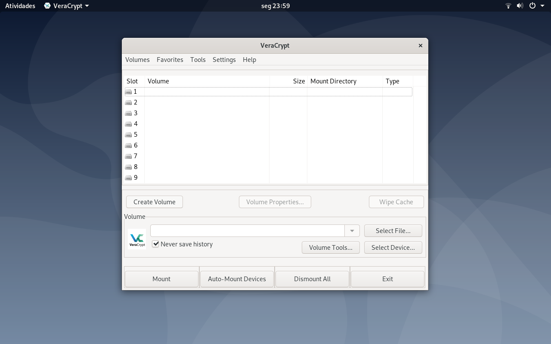The width and height of the screenshot is (551, 344).
Task: Select the drive icon for slot 4
Action: click(128, 124)
